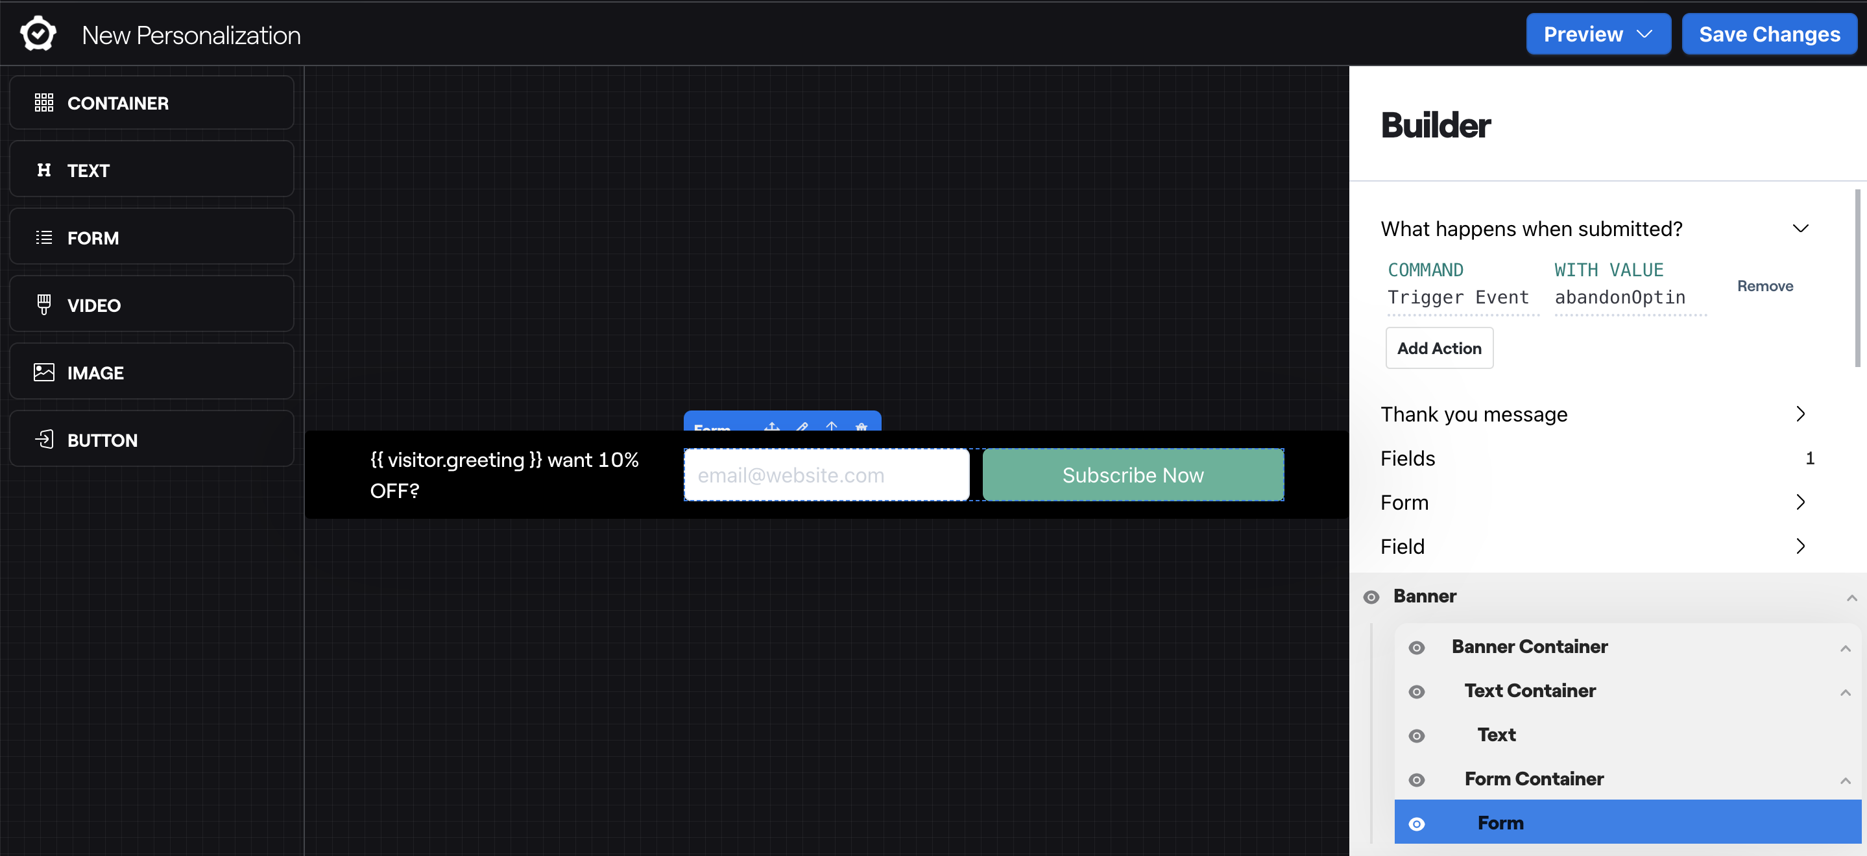Click the Container grid icon in sidebar
This screenshot has width=1867, height=856.
(x=43, y=103)
